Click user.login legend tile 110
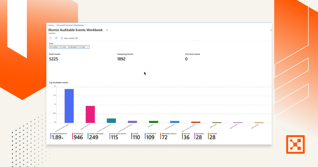Viewport: 318px width, 167px height. coord(136,137)
